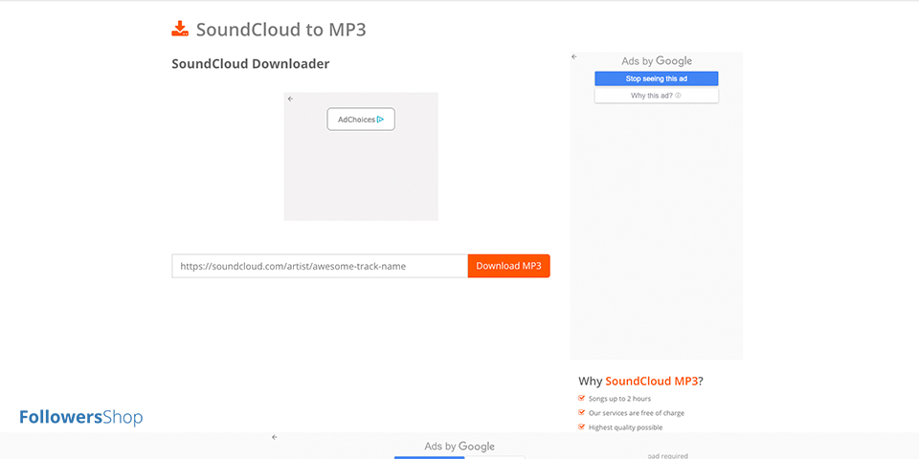
Task: Click Stop seeing this ad button
Action: click(x=657, y=78)
